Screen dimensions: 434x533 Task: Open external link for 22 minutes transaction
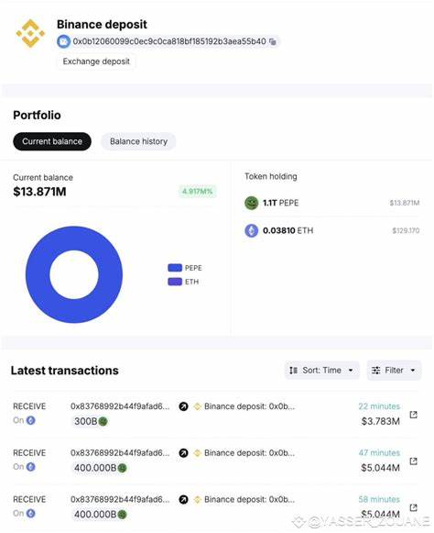point(413,415)
